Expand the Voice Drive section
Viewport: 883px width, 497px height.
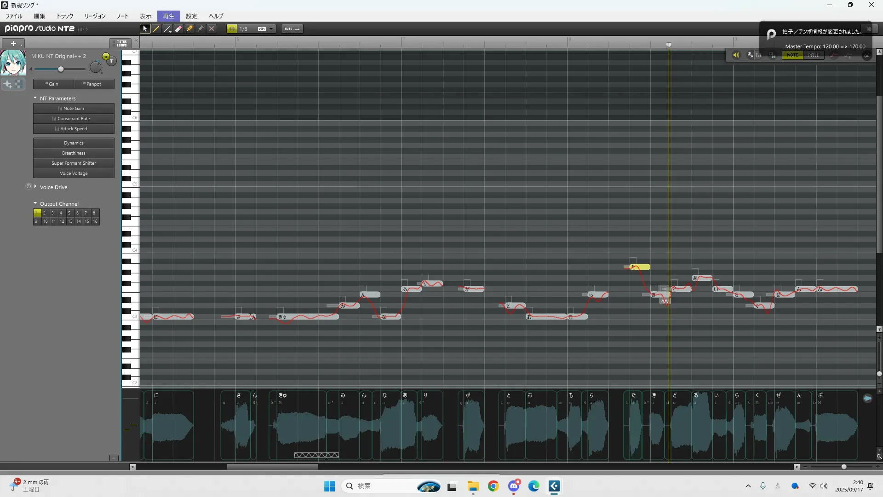(x=35, y=187)
